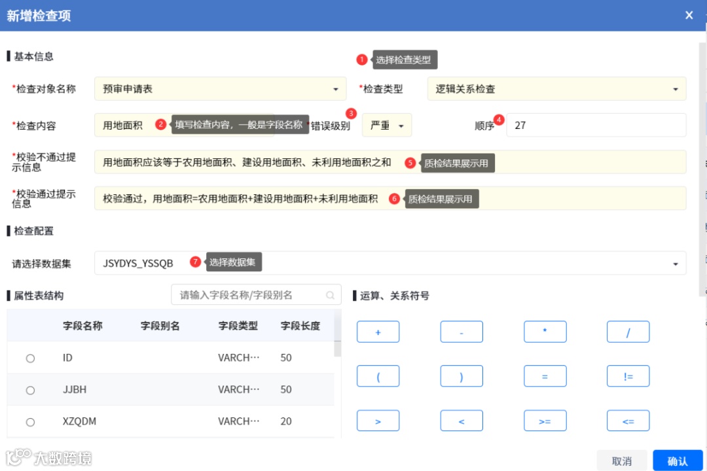This screenshot has width=707, height=471.
Task: Click the <= operator button
Action: (628, 421)
